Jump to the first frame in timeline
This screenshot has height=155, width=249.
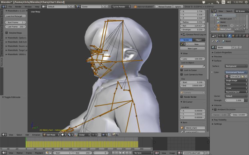point(113,153)
